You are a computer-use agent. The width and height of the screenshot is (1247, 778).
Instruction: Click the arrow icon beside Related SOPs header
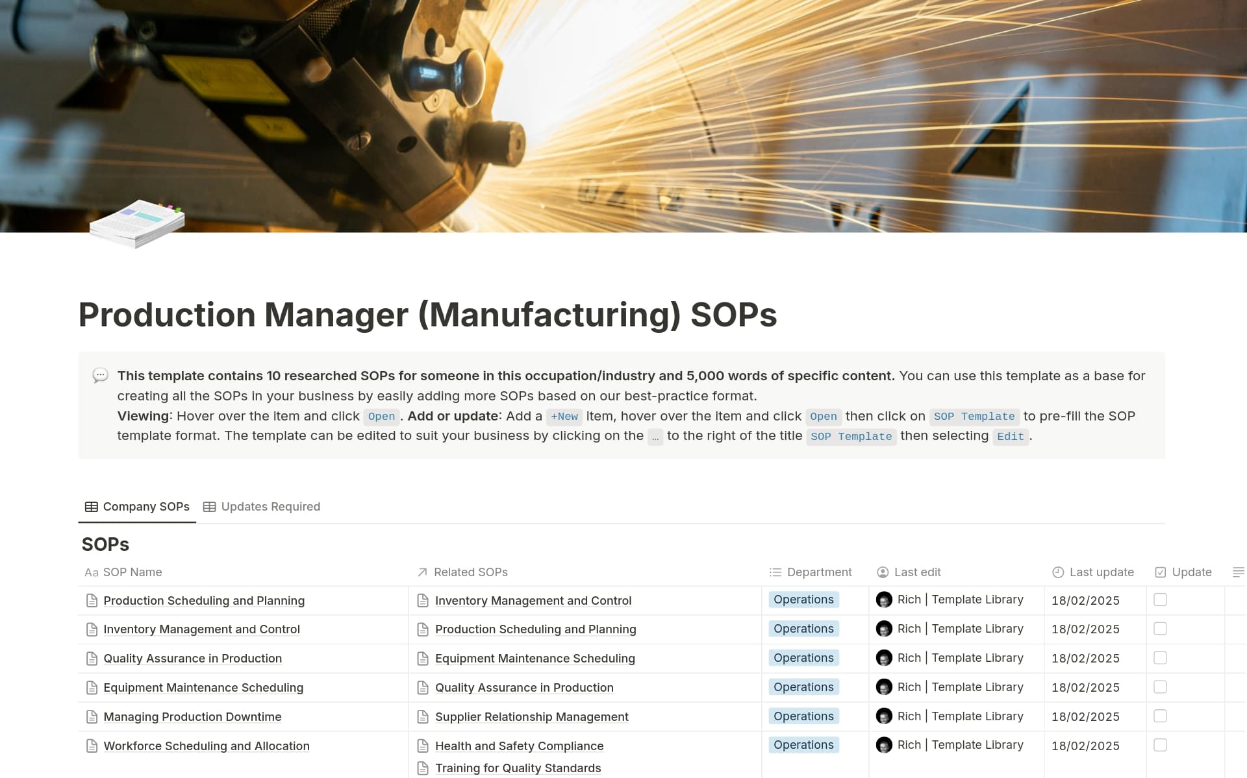pyautogui.click(x=422, y=572)
